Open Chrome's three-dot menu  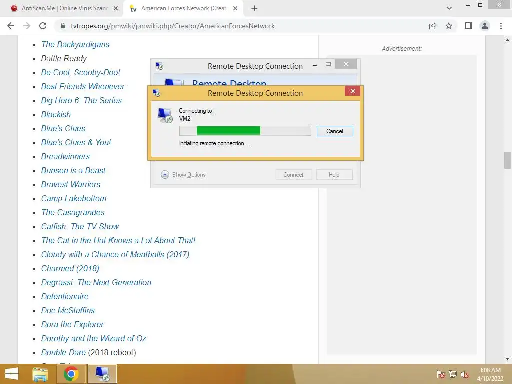tap(501, 26)
